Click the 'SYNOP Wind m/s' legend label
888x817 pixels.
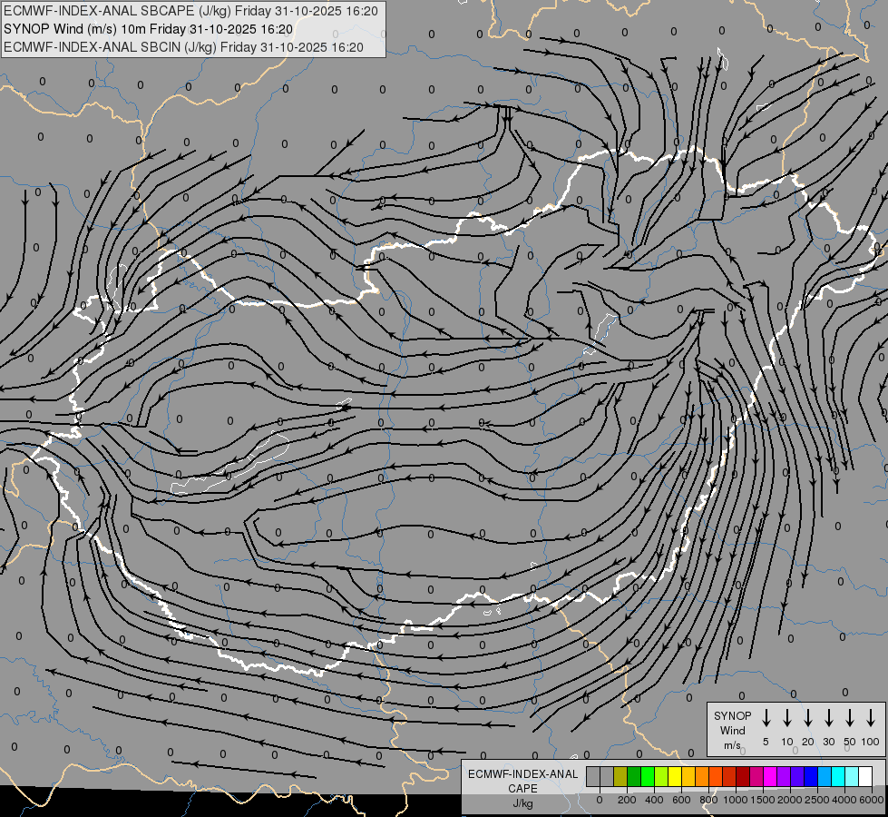(x=732, y=730)
